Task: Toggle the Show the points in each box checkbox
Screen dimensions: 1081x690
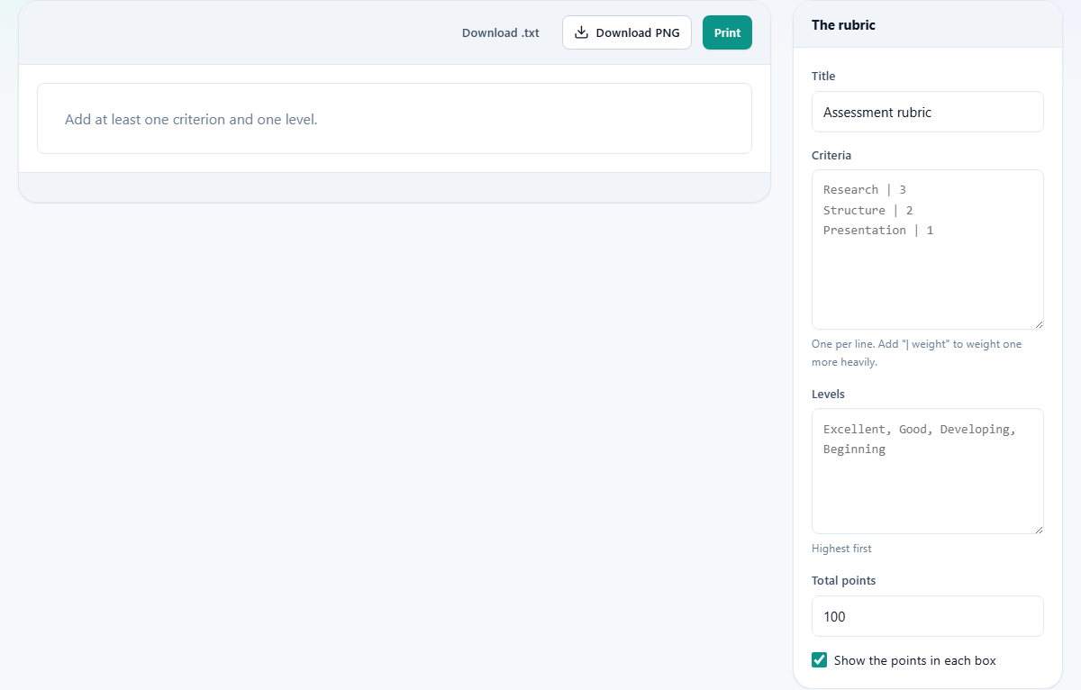Action: tap(820, 660)
